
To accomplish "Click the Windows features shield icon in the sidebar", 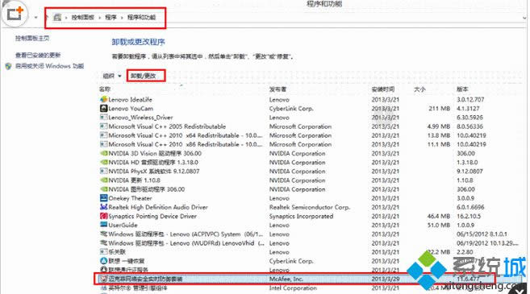I will [8, 66].
